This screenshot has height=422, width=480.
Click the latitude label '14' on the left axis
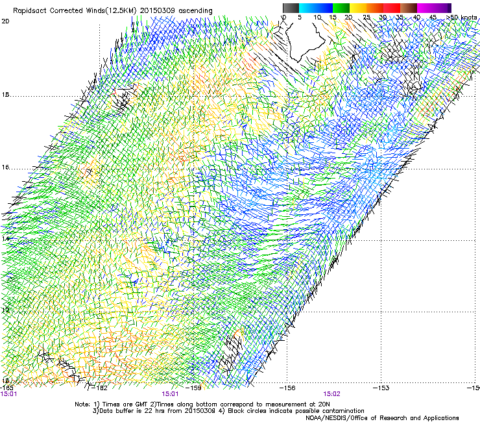5,239
